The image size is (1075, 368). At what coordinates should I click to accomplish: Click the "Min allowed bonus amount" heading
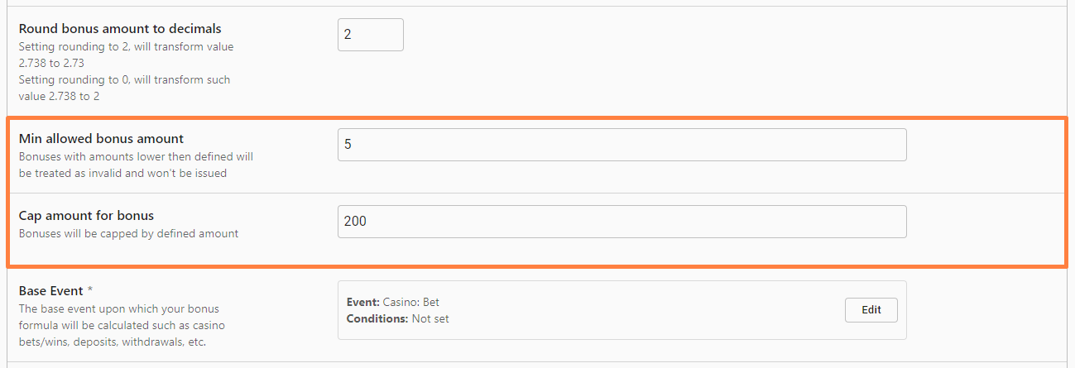point(101,139)
